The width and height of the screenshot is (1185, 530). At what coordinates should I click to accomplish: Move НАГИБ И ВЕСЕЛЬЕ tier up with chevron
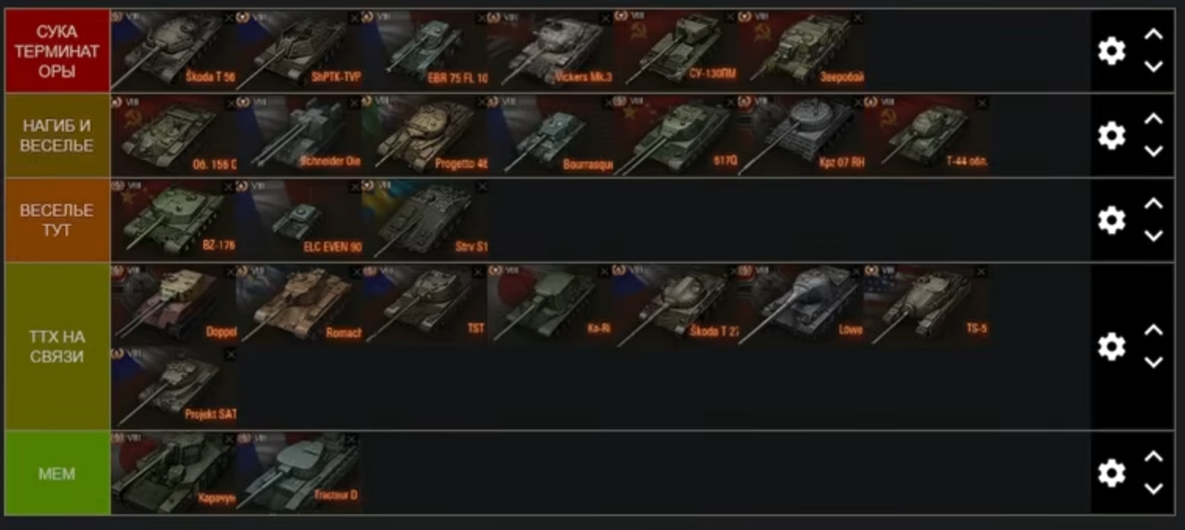1153,119
